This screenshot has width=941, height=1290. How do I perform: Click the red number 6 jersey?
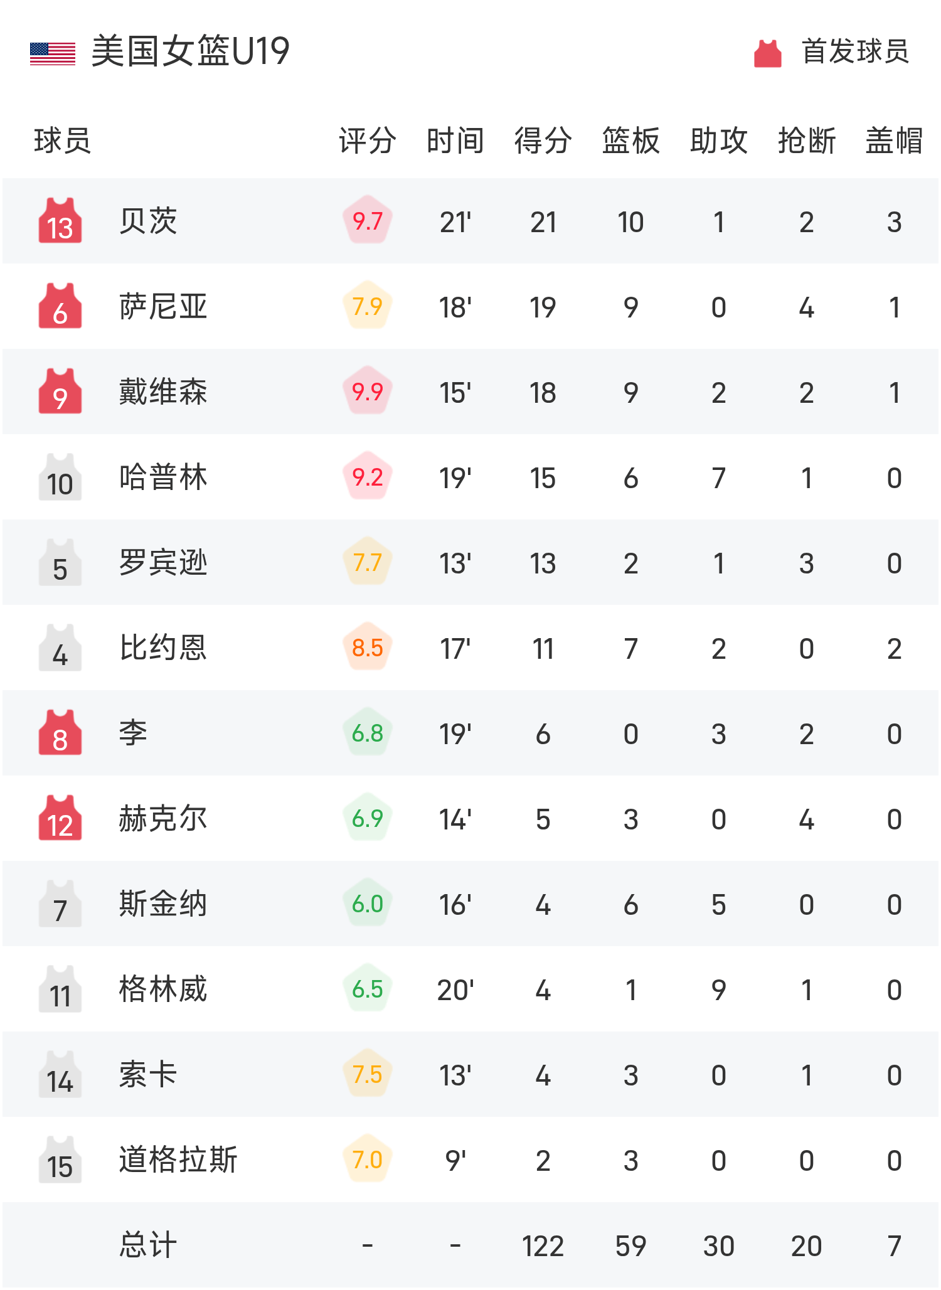pos(60,307)
